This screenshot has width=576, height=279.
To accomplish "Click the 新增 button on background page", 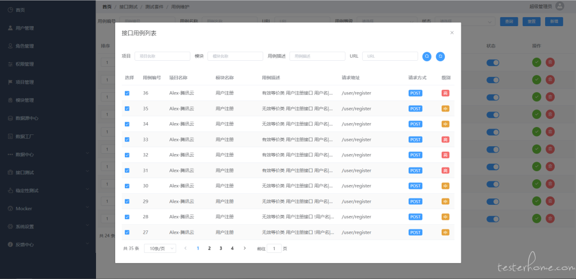I will coord(554,22).
